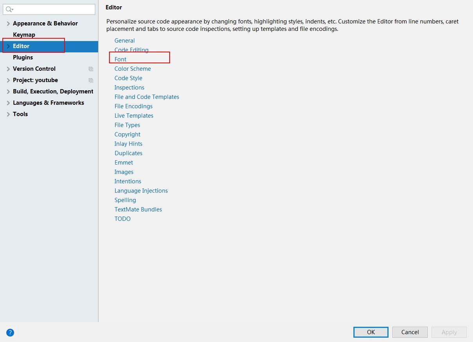The height and width of the screenshot is (342, 473).
Task: Click in the settings search field
Action: point(49,9)
